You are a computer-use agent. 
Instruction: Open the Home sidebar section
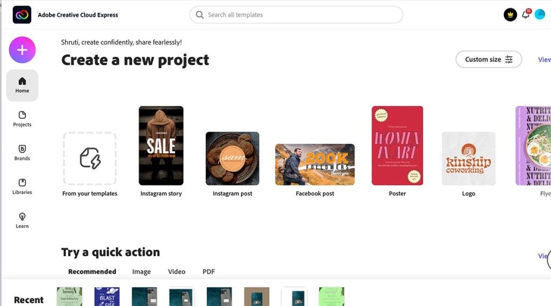pyautogui.click(x=22, y=86)
